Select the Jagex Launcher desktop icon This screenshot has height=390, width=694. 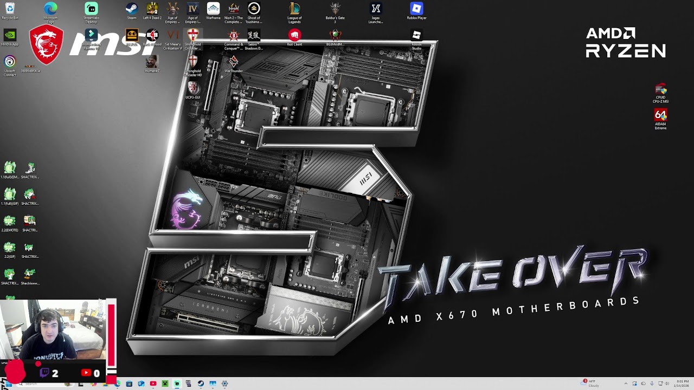(x=376, y=12)
